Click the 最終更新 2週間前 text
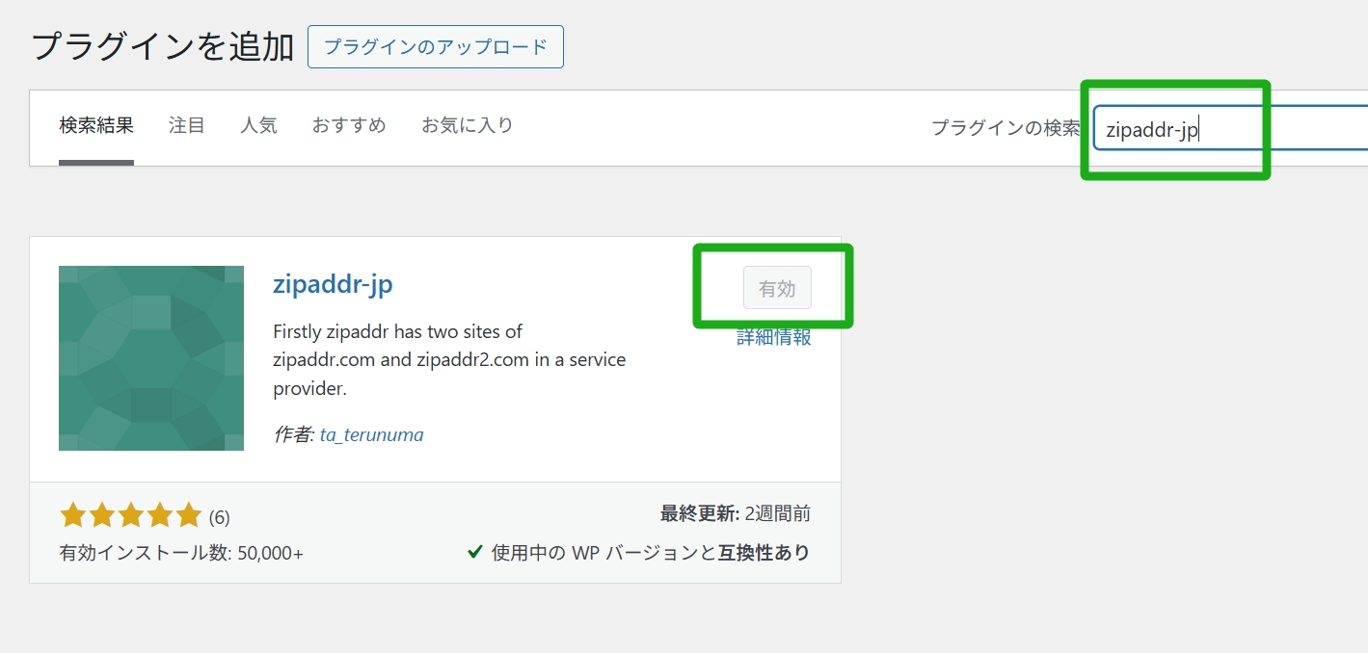 (736, 514)
